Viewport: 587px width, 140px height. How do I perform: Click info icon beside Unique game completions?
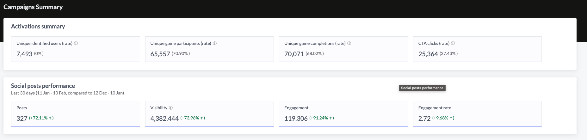[349, 44]
